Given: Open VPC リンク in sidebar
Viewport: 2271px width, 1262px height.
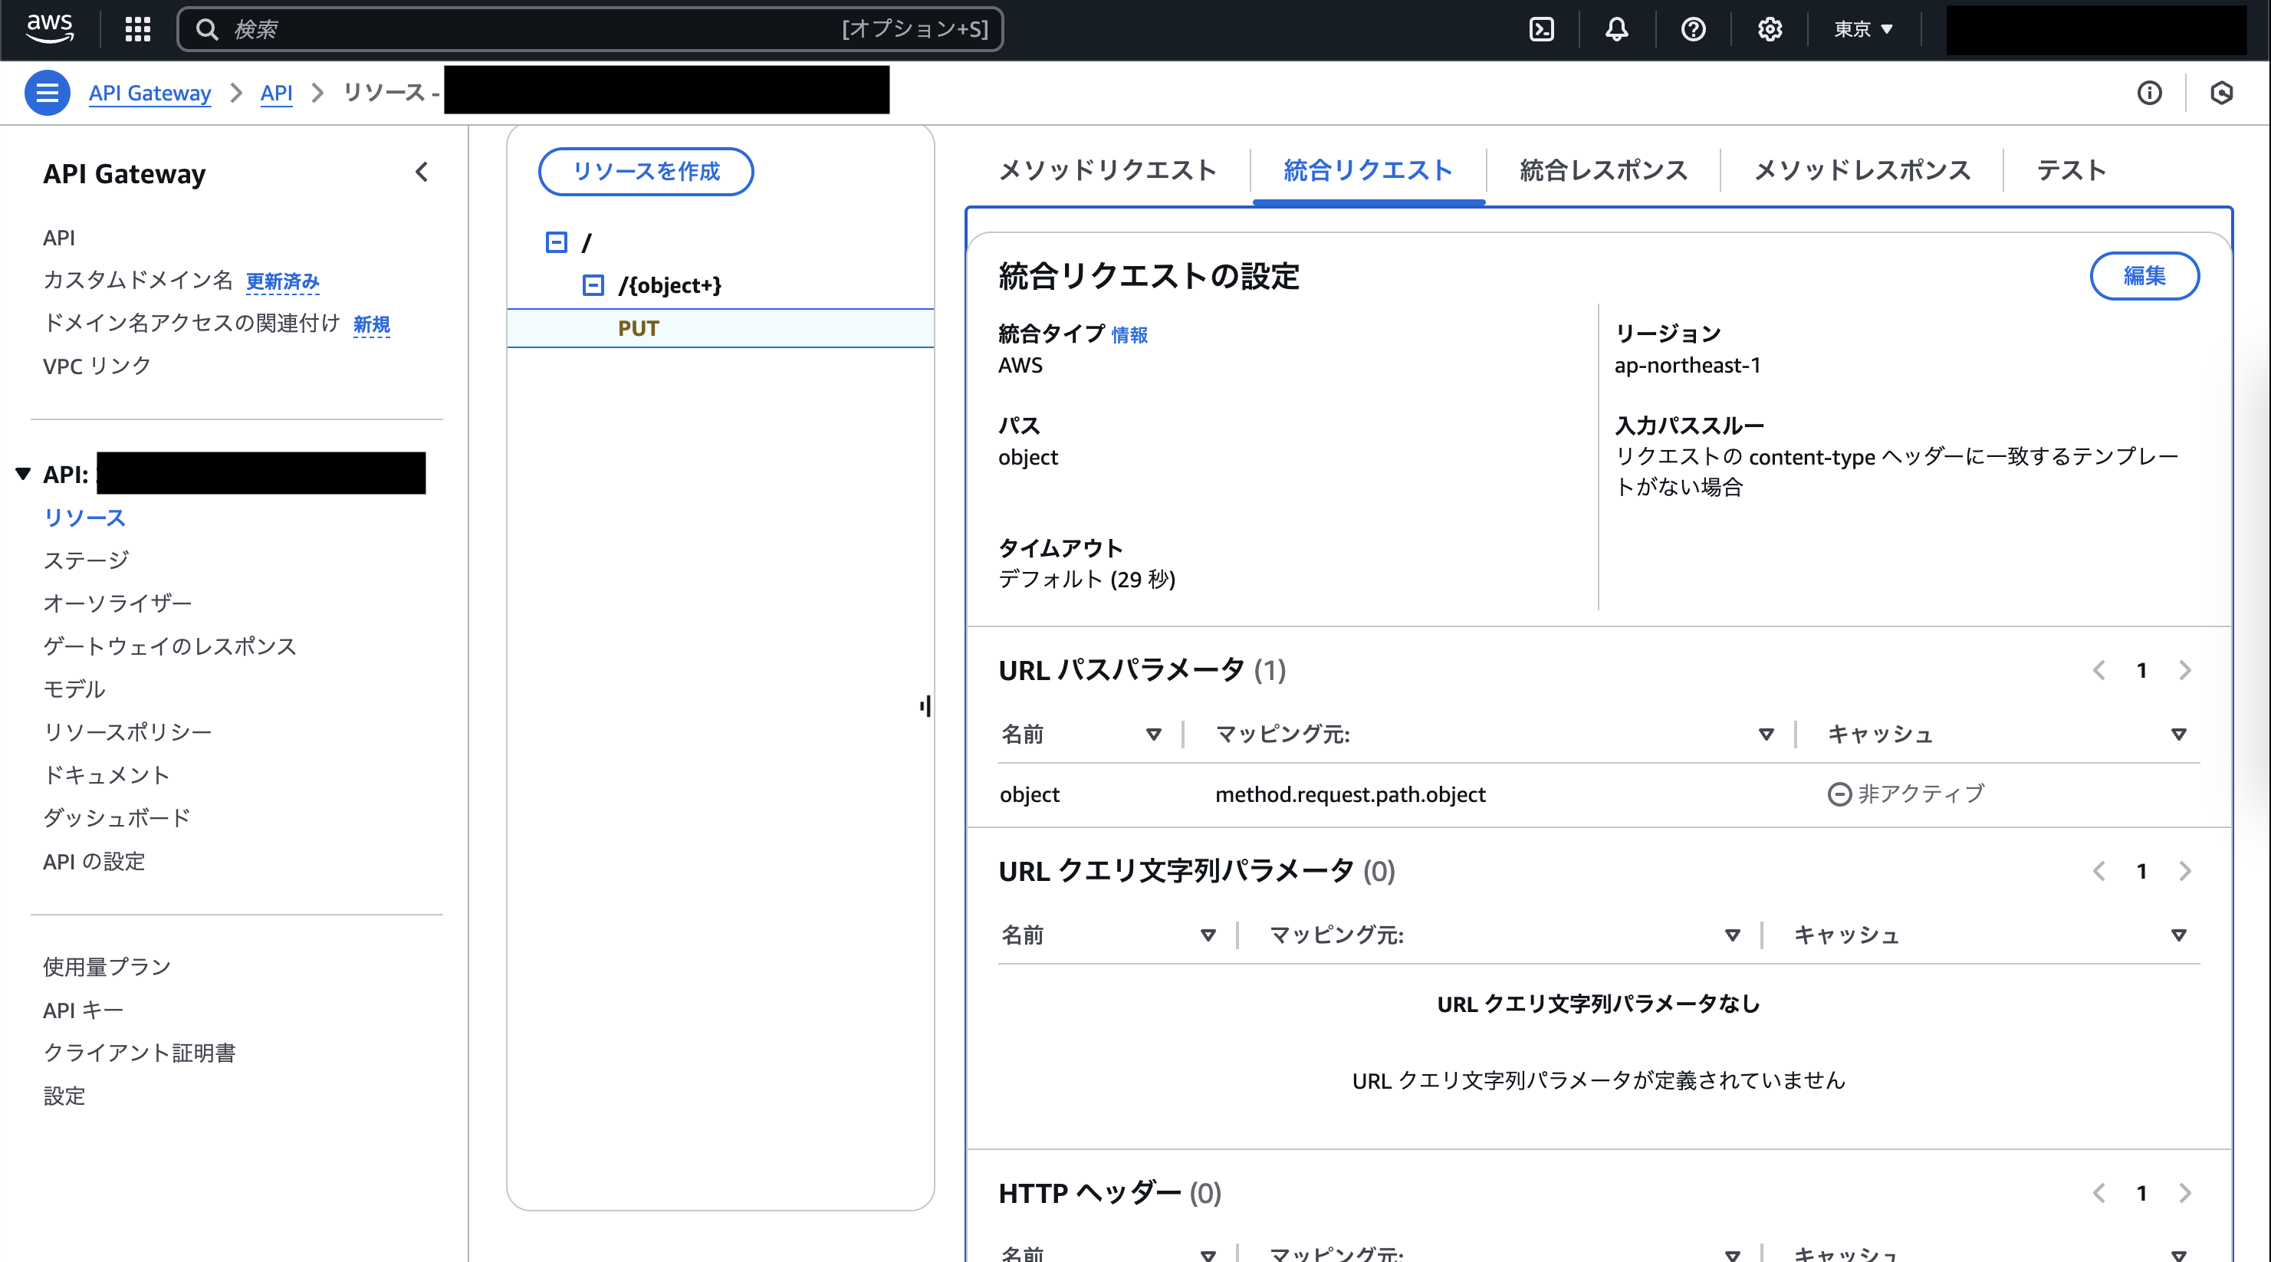Looking at the screenshot, I should (97, 365).
